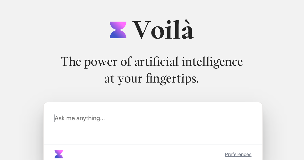The image size is (304, 160).
Task: Select the blue bottom of small footer logo
Action: coord(59,156)
